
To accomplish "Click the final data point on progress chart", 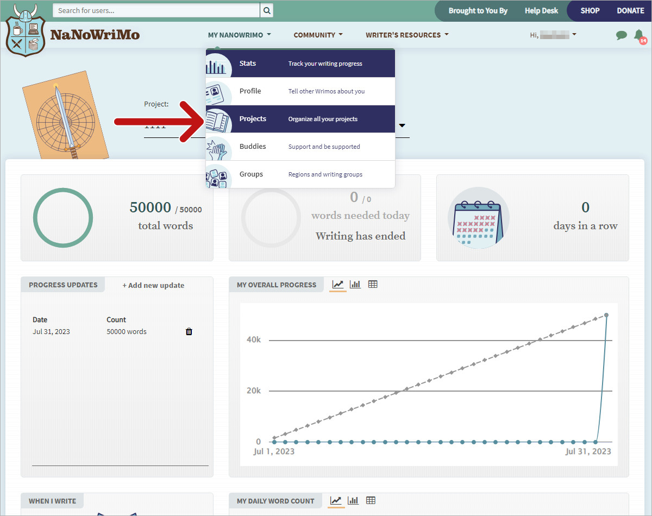I will 606,315.
